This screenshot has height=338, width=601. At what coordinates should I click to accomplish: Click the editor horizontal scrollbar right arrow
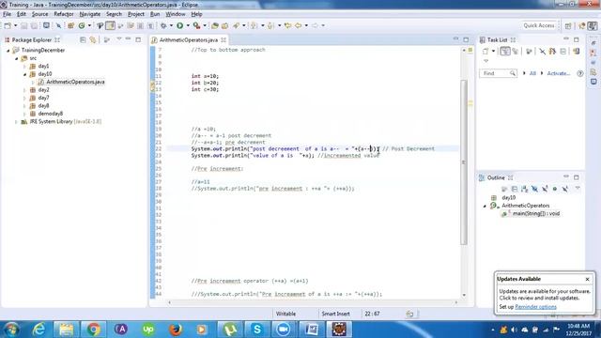click(455, 302)
